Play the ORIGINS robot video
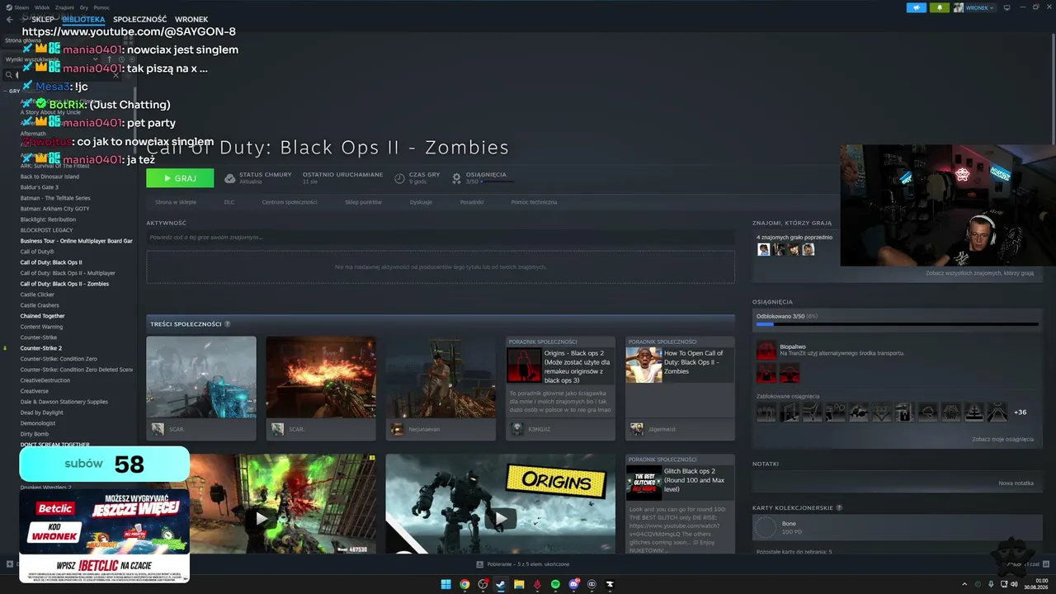 click(501, 518)
